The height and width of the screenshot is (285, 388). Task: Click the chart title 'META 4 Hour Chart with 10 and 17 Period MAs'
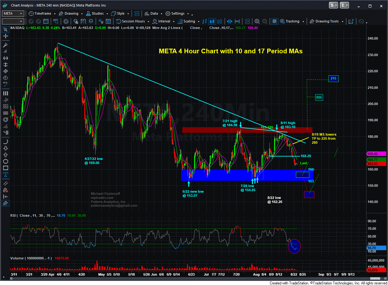(x=231, y=51)
